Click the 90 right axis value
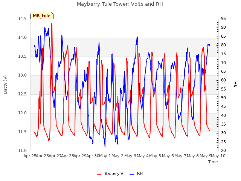This screenshot has width=241, height=181. point(223,28)
